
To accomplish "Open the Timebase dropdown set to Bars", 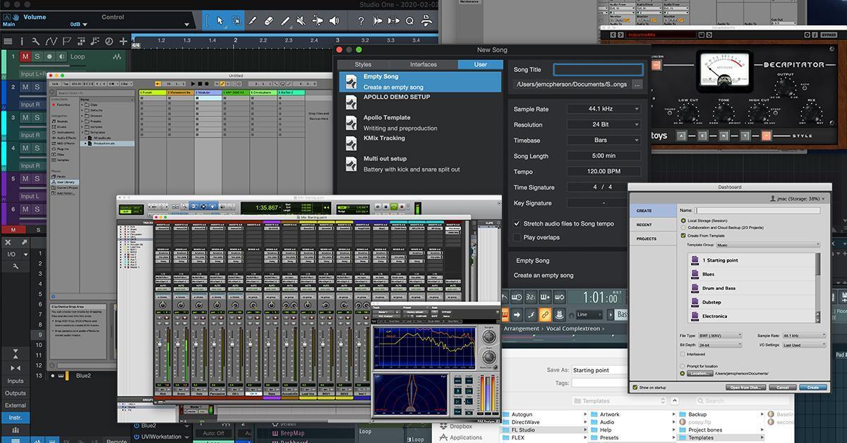I will [x=603, y=140].
